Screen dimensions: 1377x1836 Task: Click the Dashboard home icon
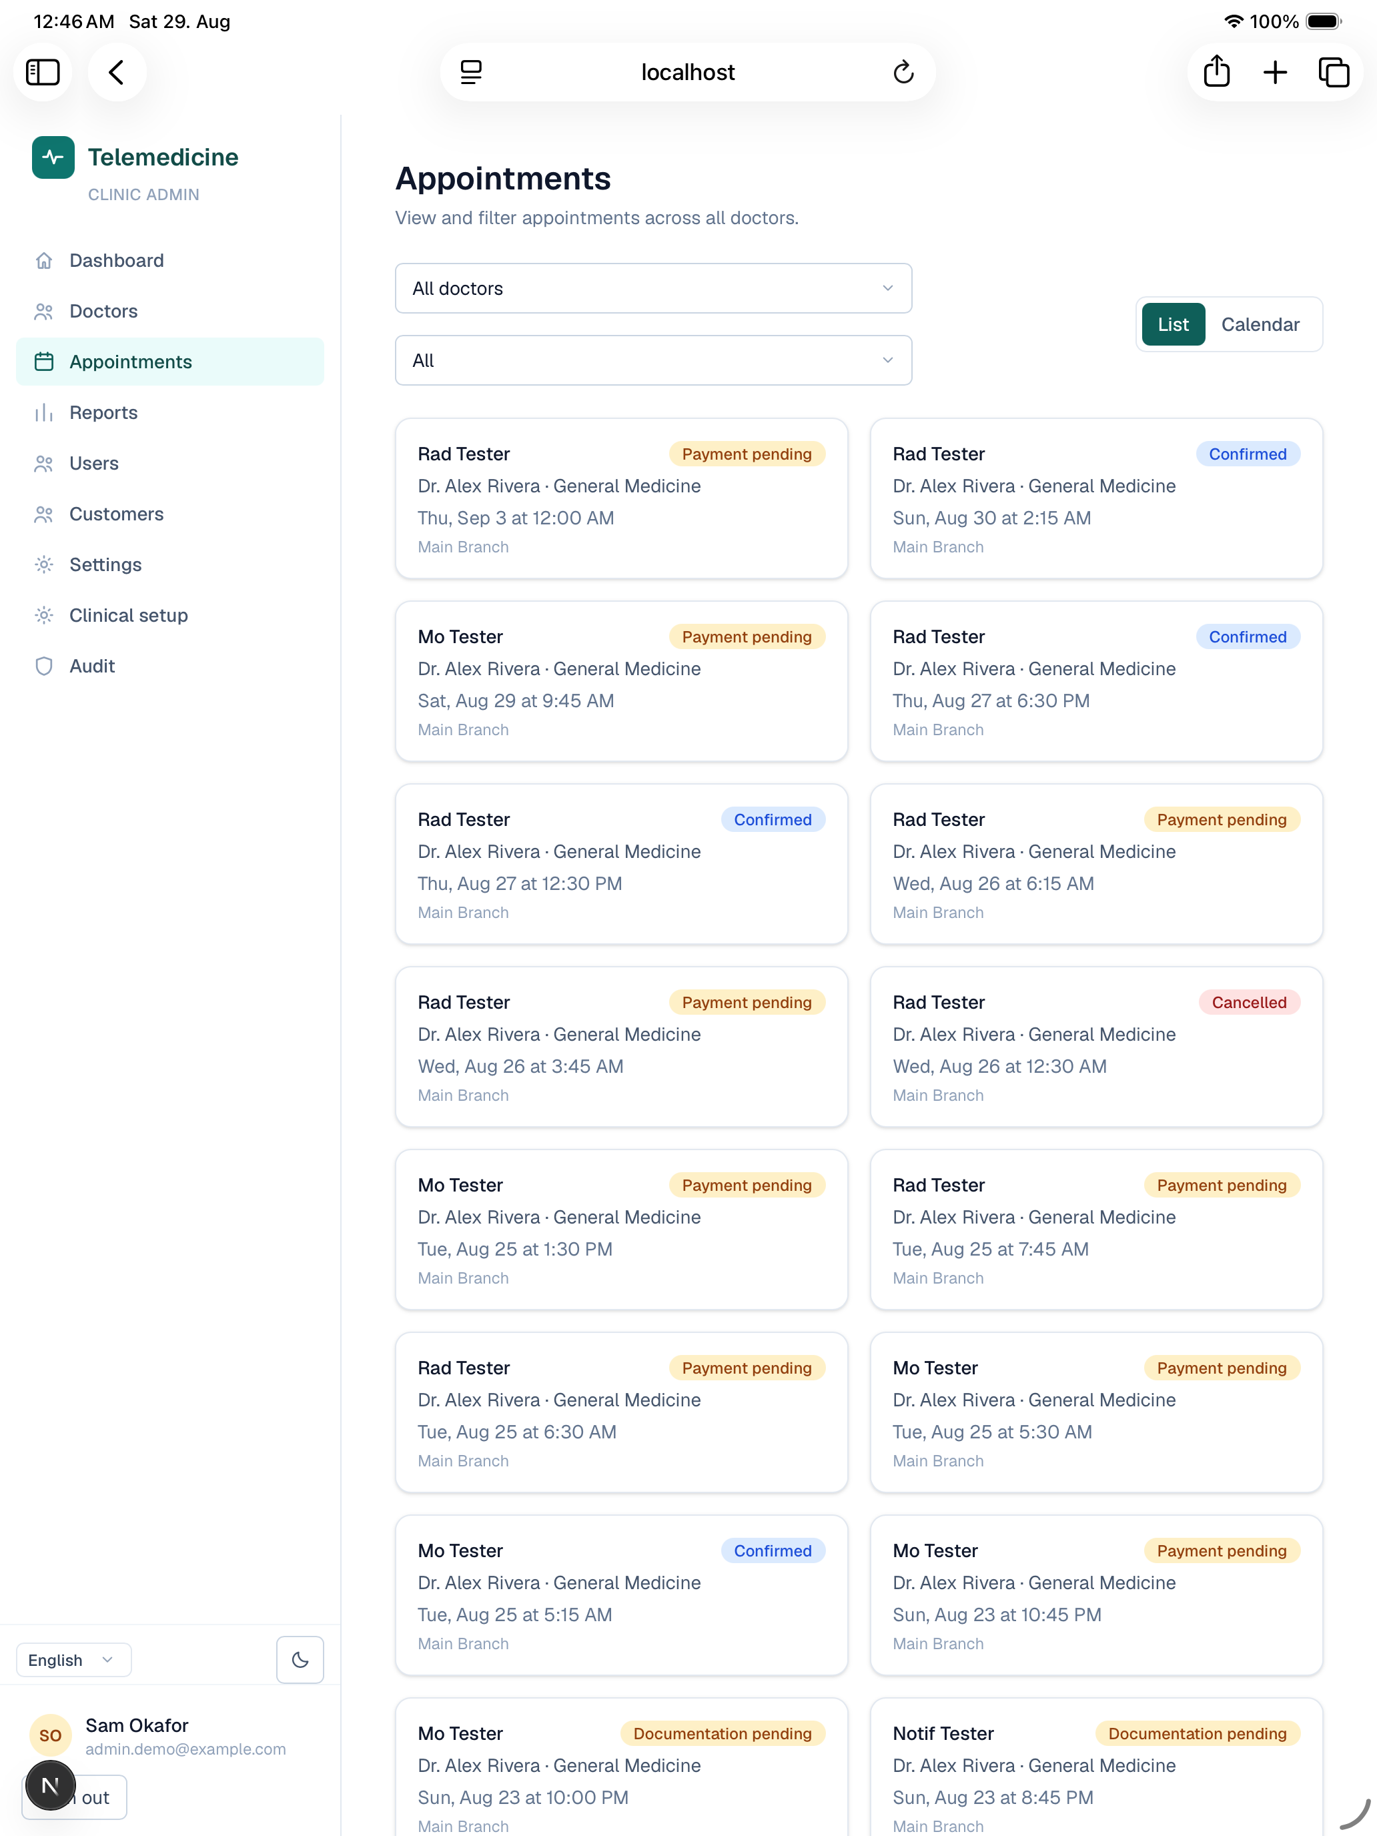pos(44,261)
